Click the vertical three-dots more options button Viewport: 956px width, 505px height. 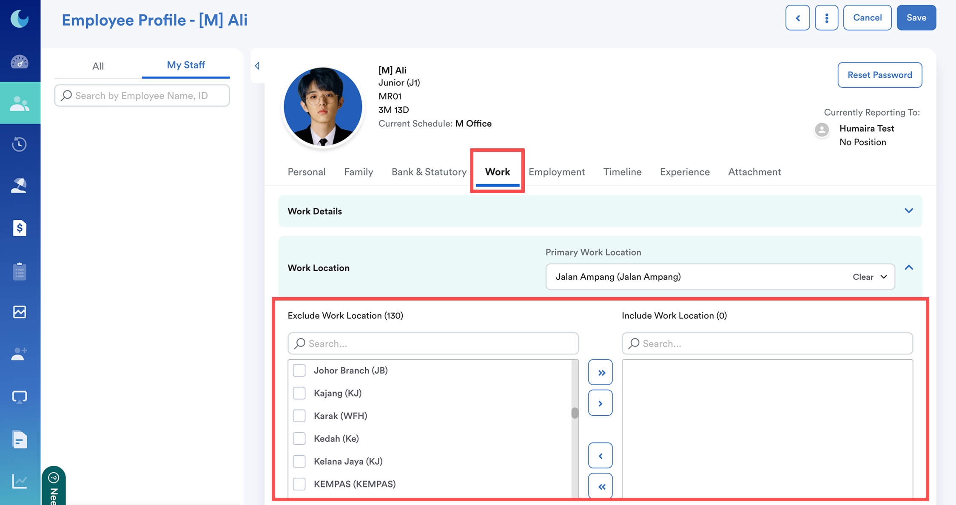826,18
